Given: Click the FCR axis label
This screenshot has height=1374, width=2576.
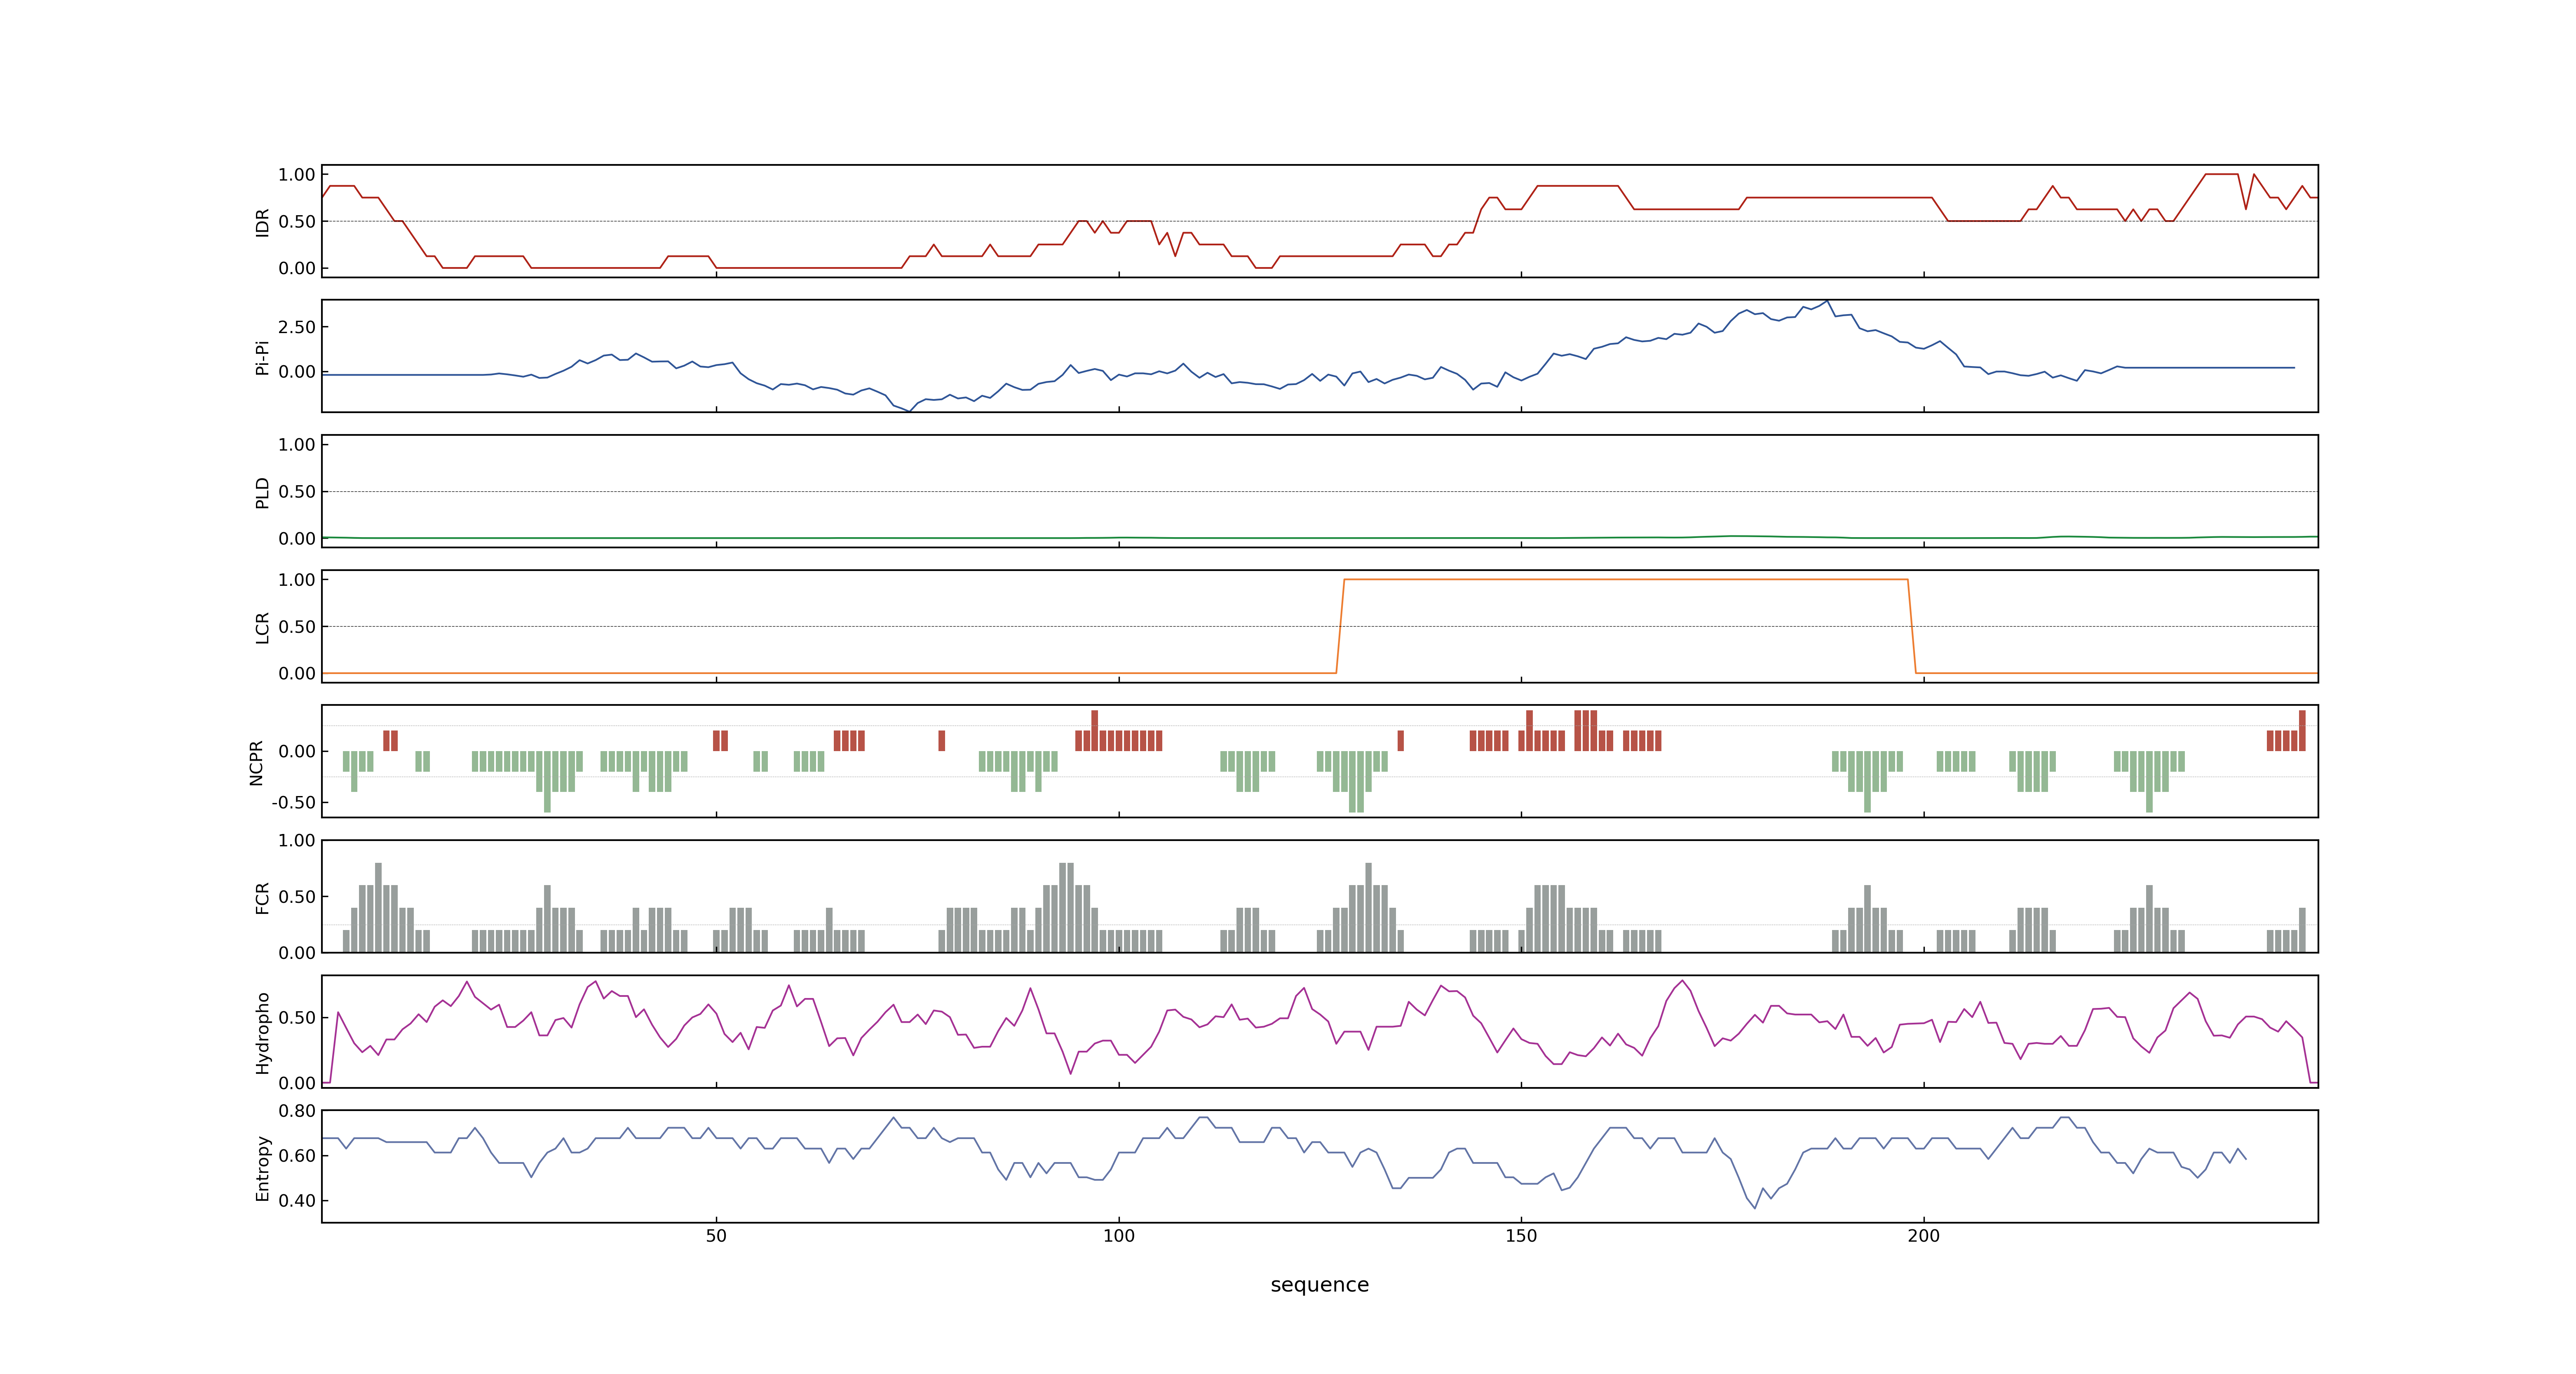Looking at the screenshot, I should [x=262, y=897].
